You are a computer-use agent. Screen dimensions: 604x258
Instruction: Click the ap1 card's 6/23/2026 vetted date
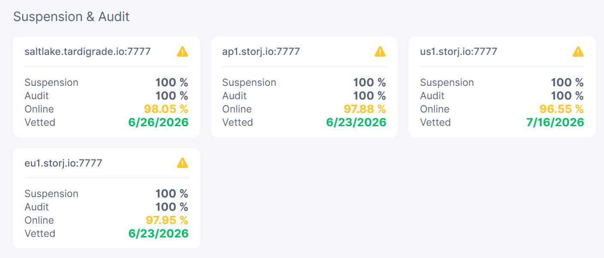point(356,122)
